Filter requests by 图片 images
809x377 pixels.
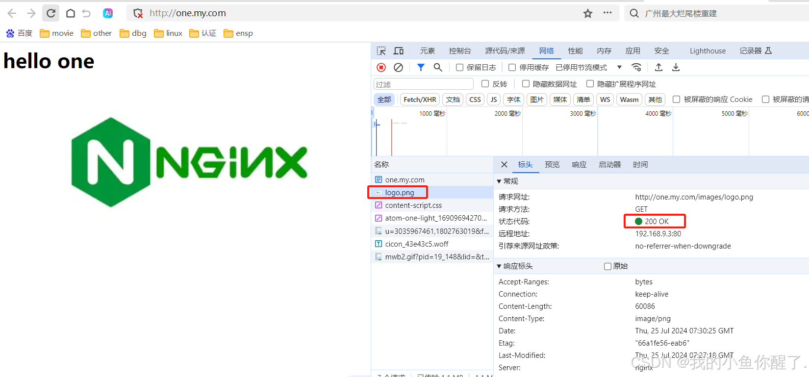pos(537,100)
